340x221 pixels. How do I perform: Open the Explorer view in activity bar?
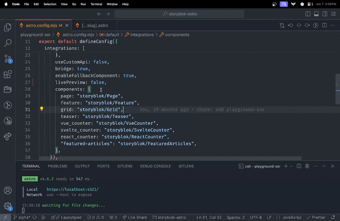[8, 28]
